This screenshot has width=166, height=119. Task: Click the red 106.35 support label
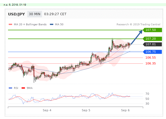point(150,63)
